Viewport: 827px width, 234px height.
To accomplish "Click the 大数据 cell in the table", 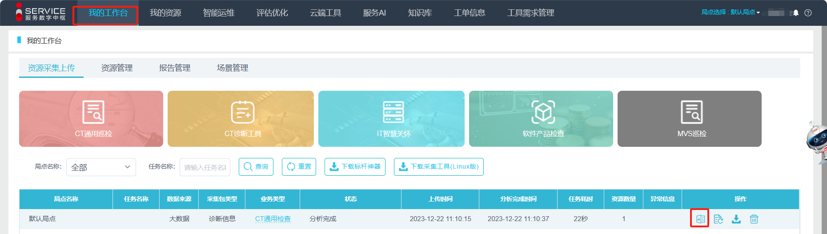I will point(179,219).
